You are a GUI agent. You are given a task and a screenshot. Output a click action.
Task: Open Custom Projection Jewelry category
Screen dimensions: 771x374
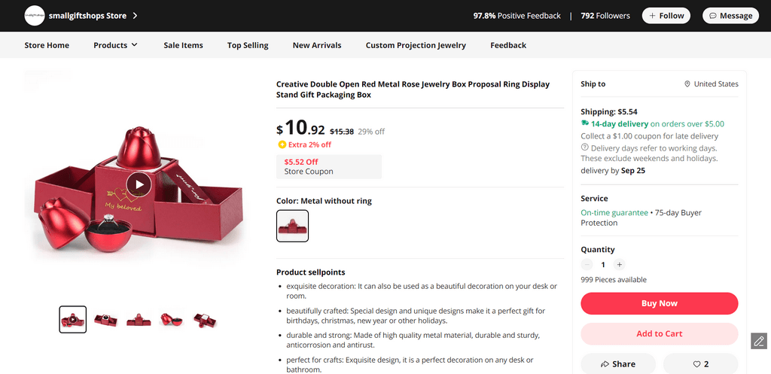click(x=416, y=45)
